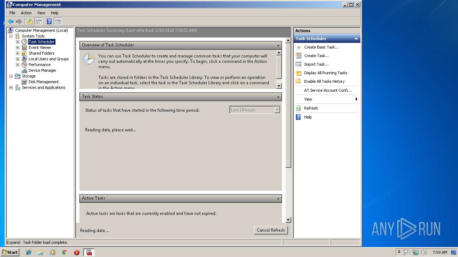Image resolution: width=458 pixels, height=257 pixels.
Task: Click the System Tools wrench icon
Action: pos(18,36)
